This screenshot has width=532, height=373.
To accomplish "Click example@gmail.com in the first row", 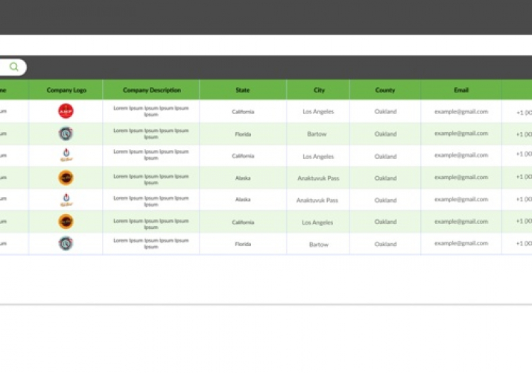I will [461, 111].
